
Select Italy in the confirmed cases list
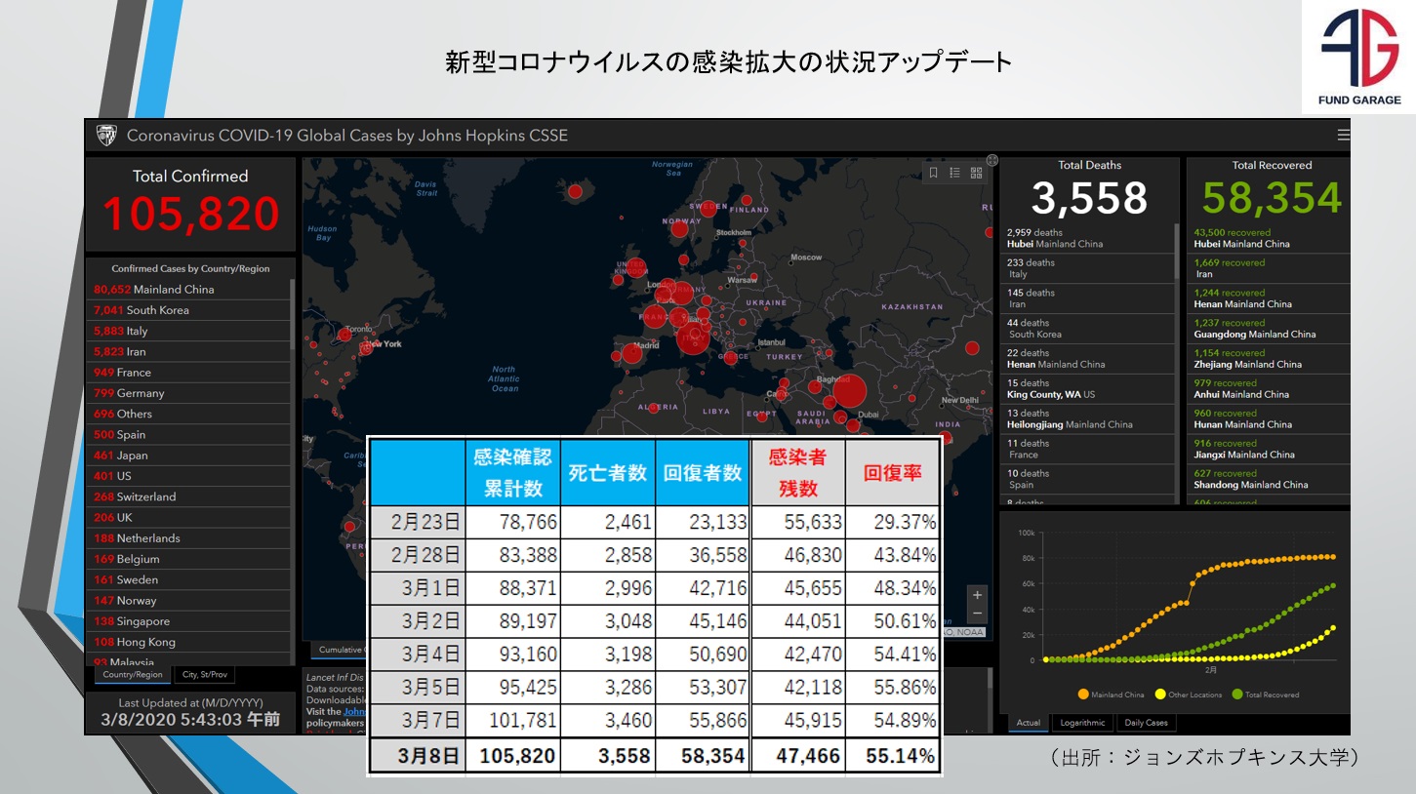pyautogui.click(x=121, y=331)
